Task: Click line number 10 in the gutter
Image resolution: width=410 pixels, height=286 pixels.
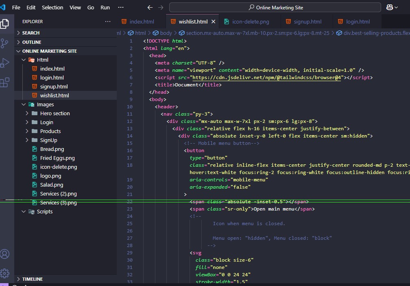Action: pyautogui.click(x=129, y=107)
